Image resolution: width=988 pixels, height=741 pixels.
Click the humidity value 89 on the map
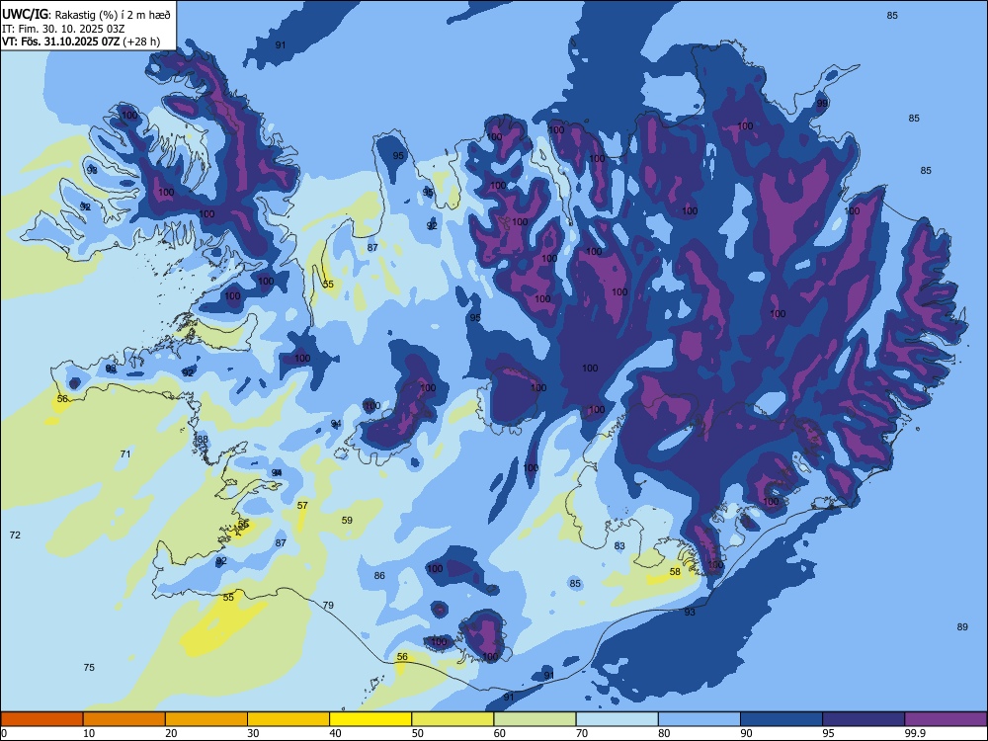(x=962, y=626)
